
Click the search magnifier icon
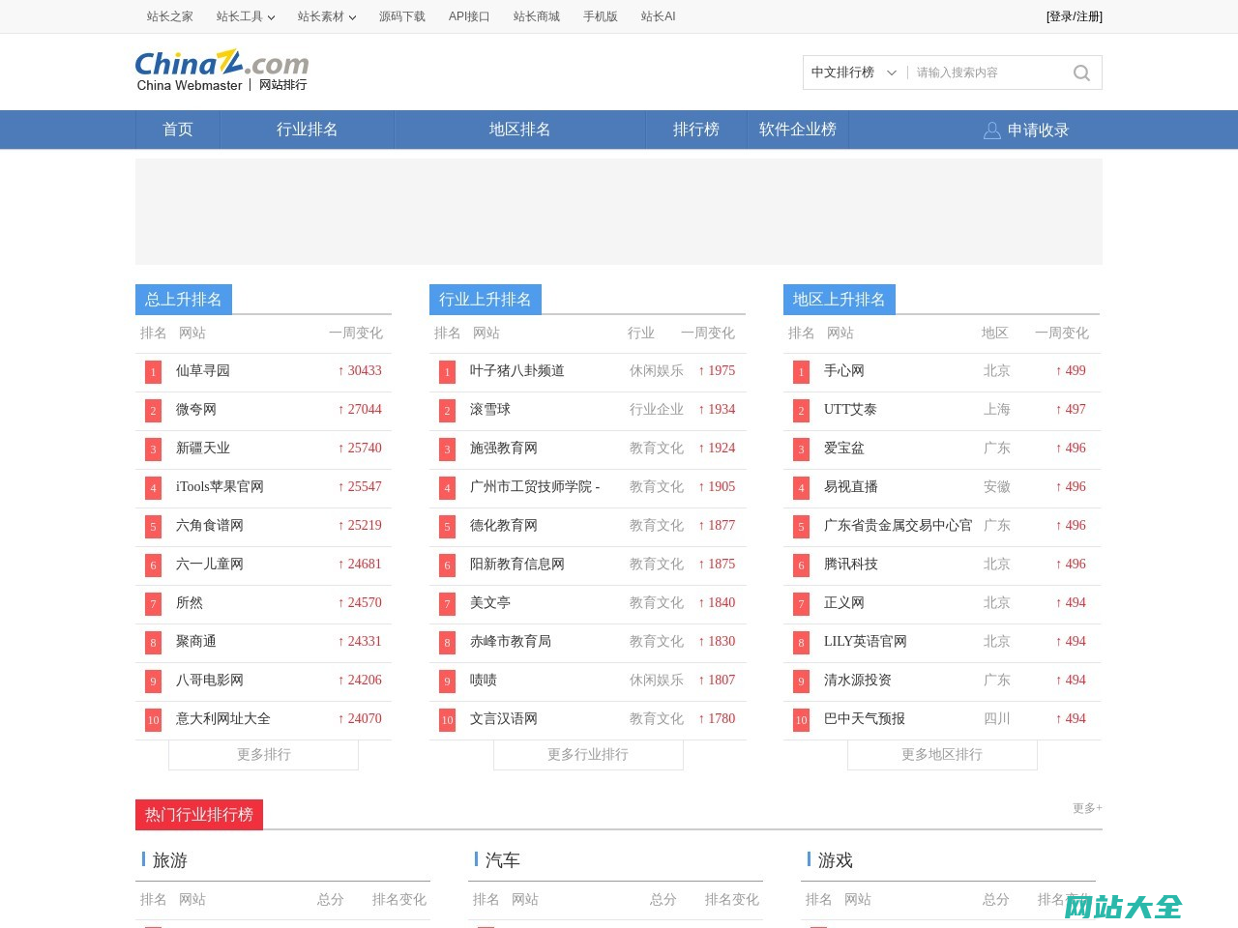pyautogui.click(x=1081, y=72)
